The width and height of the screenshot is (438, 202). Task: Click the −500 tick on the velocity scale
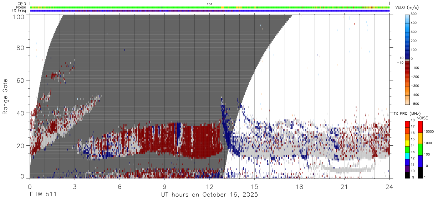click(416, 104)
